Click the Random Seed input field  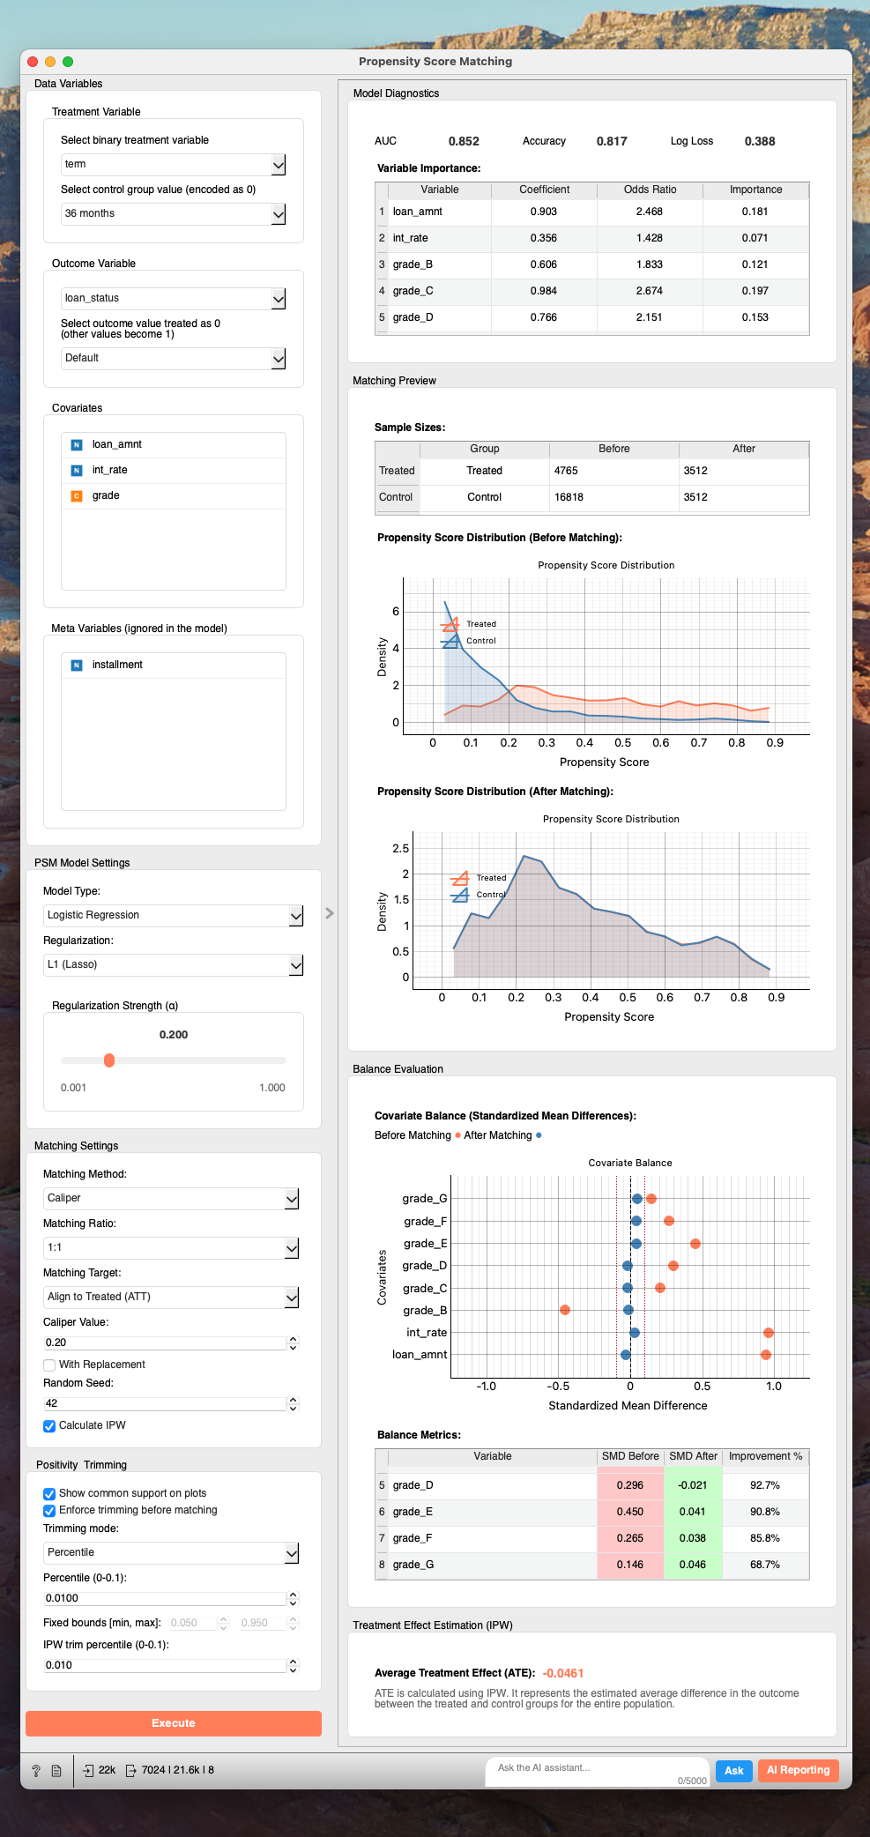tap(165, 1403)
